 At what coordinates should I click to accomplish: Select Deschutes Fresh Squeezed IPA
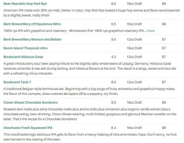click(x=28, y=128)
